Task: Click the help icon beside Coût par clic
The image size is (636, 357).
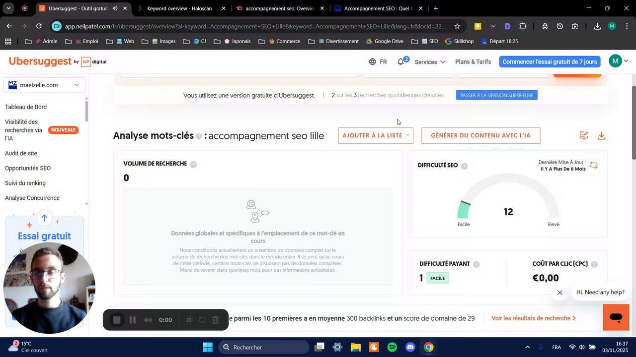Action: pyautogui.click(x=594, y=264)
